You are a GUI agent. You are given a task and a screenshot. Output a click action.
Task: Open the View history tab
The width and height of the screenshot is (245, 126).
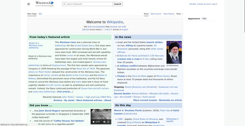pyautogui.click(x=169, y=14)
